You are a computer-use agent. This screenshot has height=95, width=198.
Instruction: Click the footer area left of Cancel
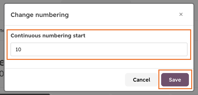[x=64, y=80]
